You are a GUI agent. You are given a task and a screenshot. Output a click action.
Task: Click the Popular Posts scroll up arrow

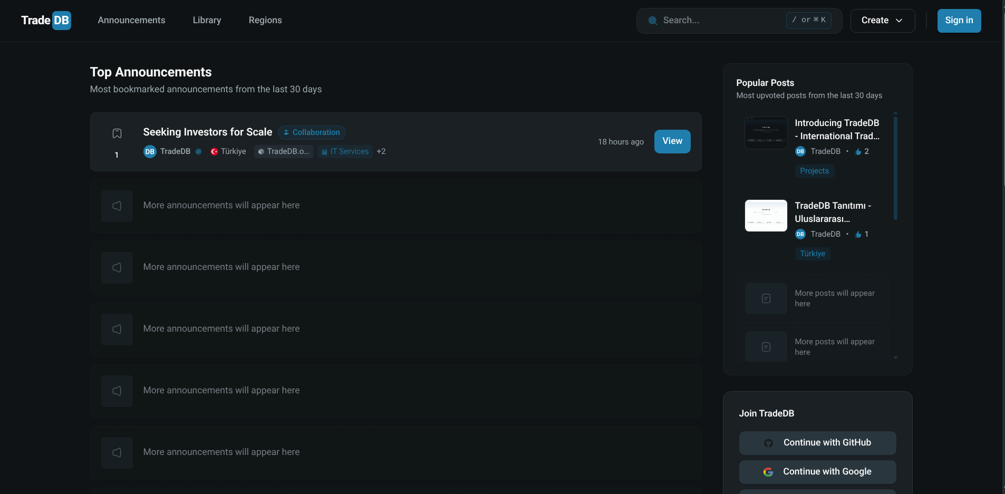(x=895, y=113)
